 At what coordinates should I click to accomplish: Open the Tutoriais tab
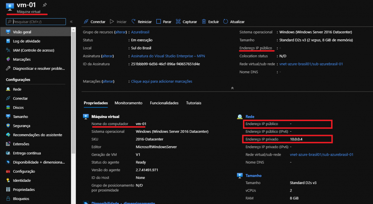(x=193, y=103)
